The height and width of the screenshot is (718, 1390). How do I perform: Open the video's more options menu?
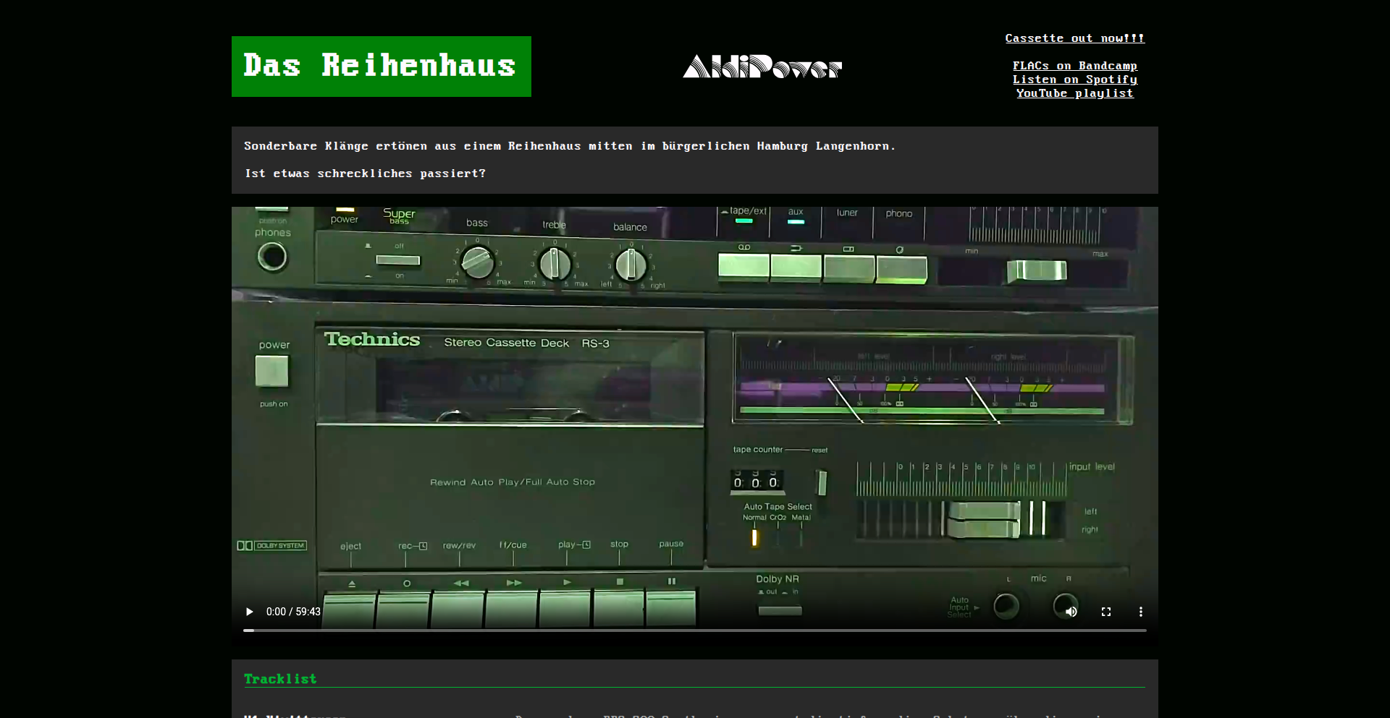tap(1141, 612)
